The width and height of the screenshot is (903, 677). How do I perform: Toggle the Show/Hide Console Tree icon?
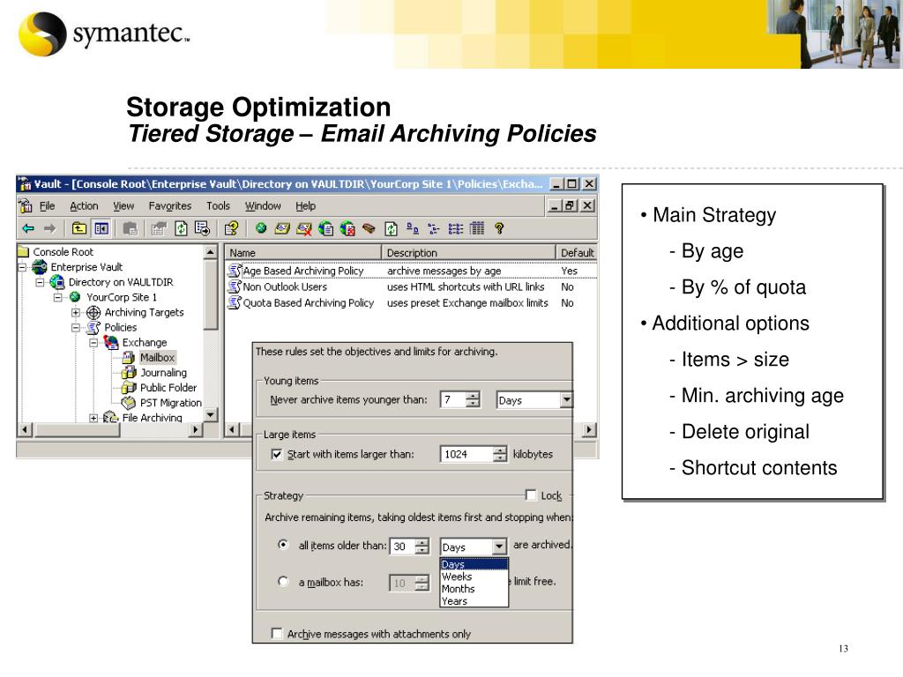(x=101, y=228)
